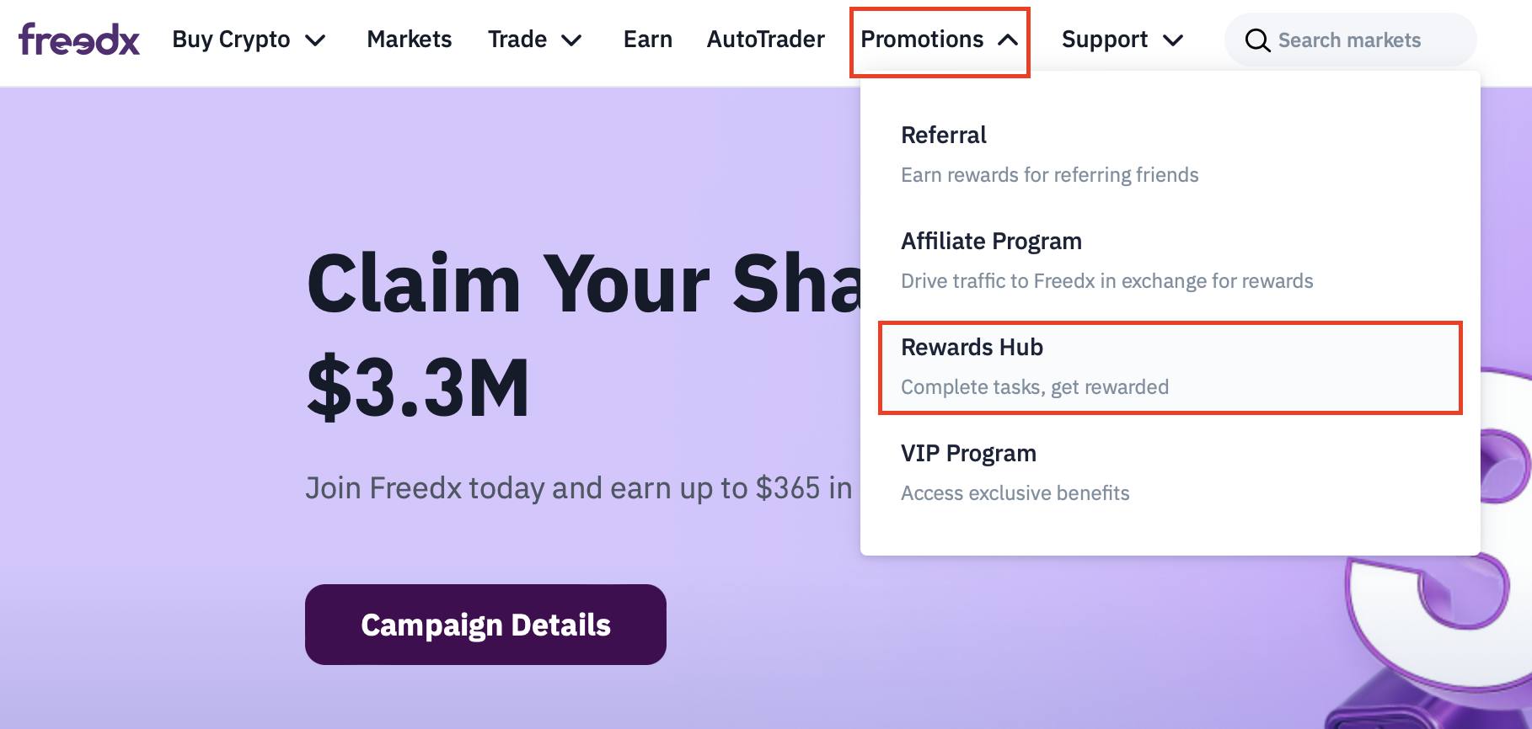Click the Promotions menu label
The height and width of the screenshot is (729, 1532).
point(922,40)
